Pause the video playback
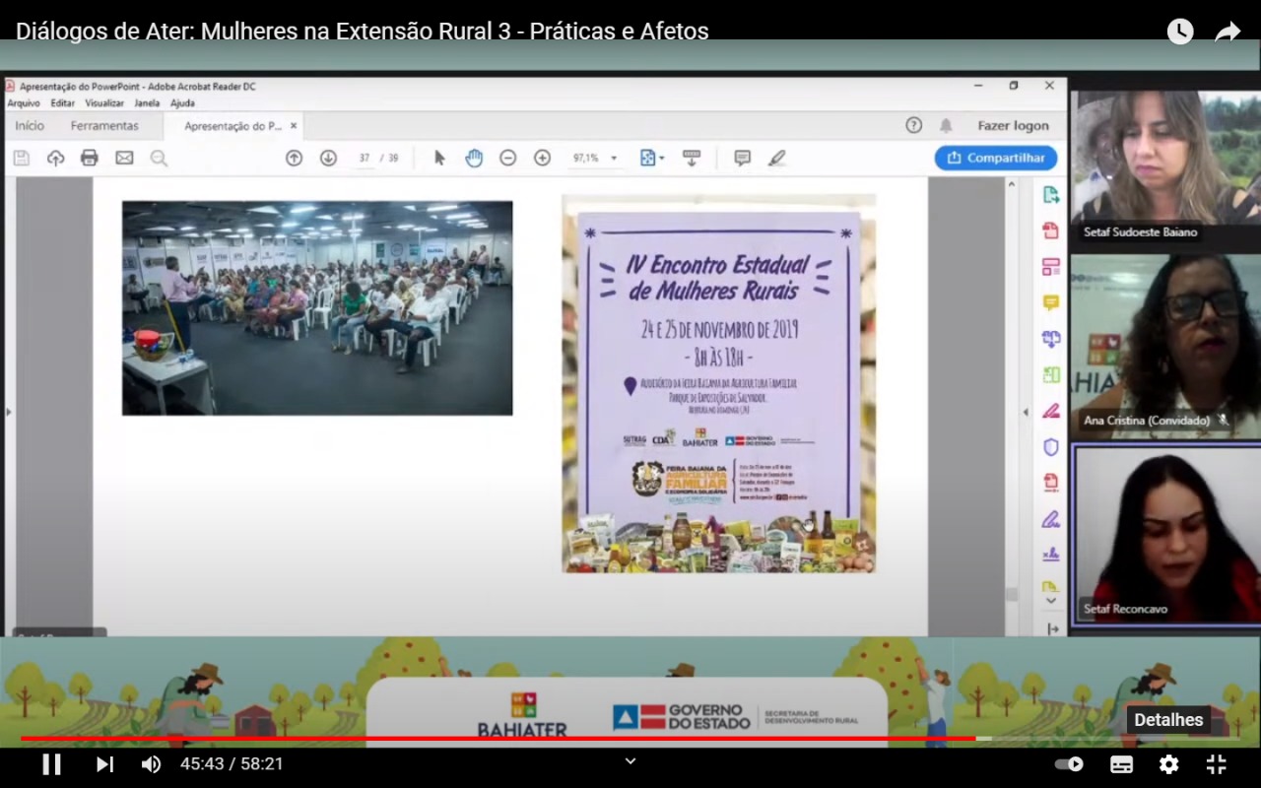Viewport: 1261px width, 788px height. click(51, 764)
